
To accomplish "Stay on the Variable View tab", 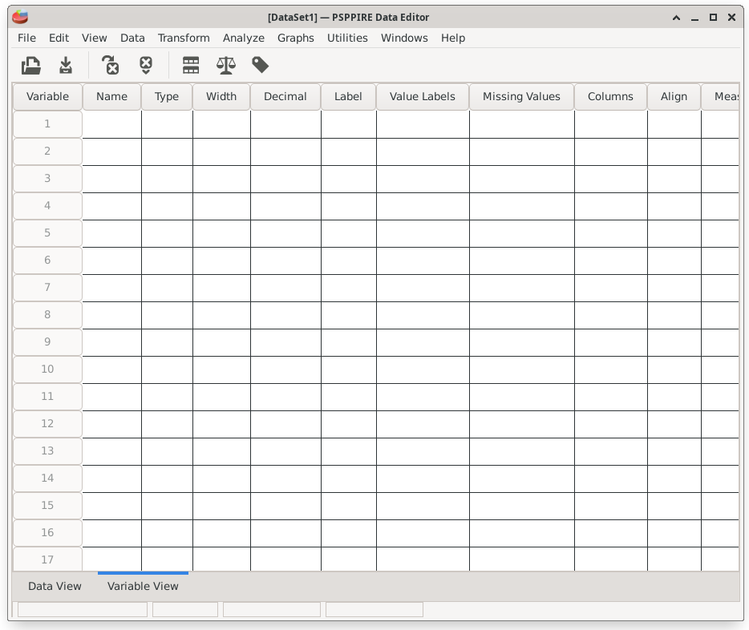I will point(143,586).
